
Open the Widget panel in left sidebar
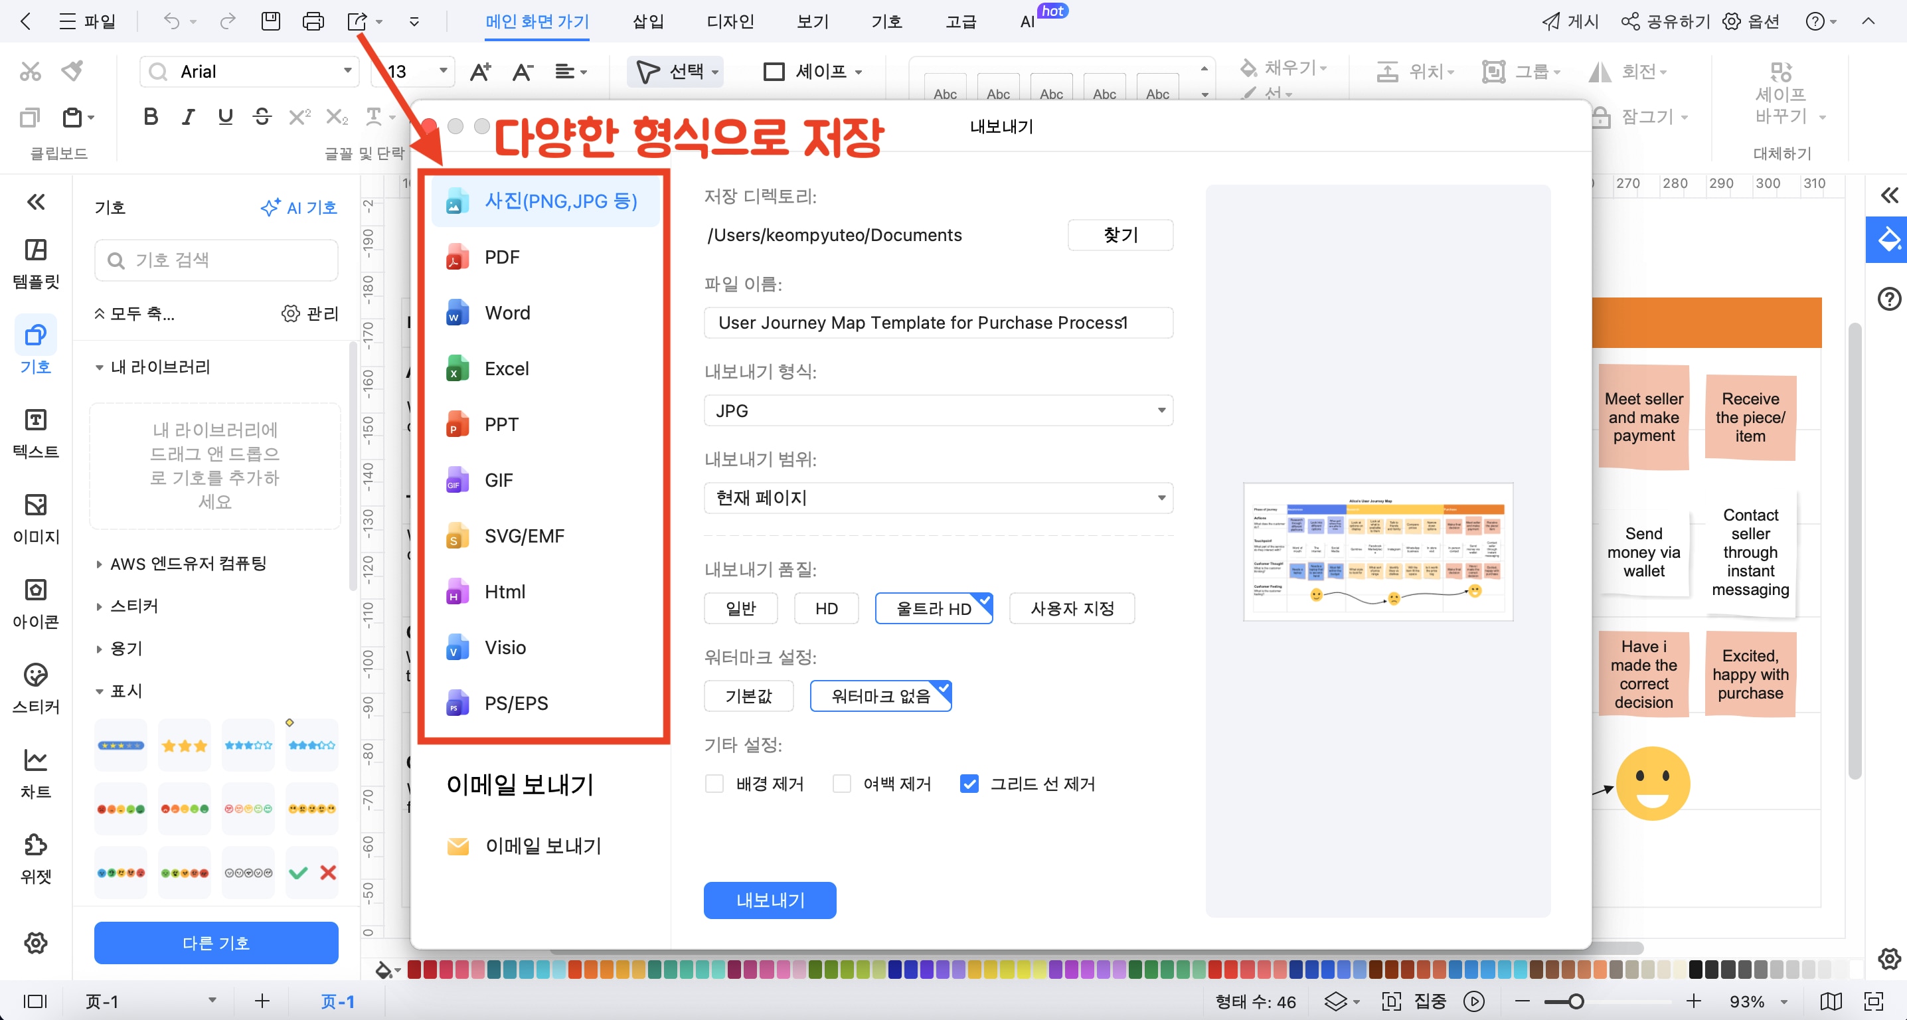(x=36, y=859)
